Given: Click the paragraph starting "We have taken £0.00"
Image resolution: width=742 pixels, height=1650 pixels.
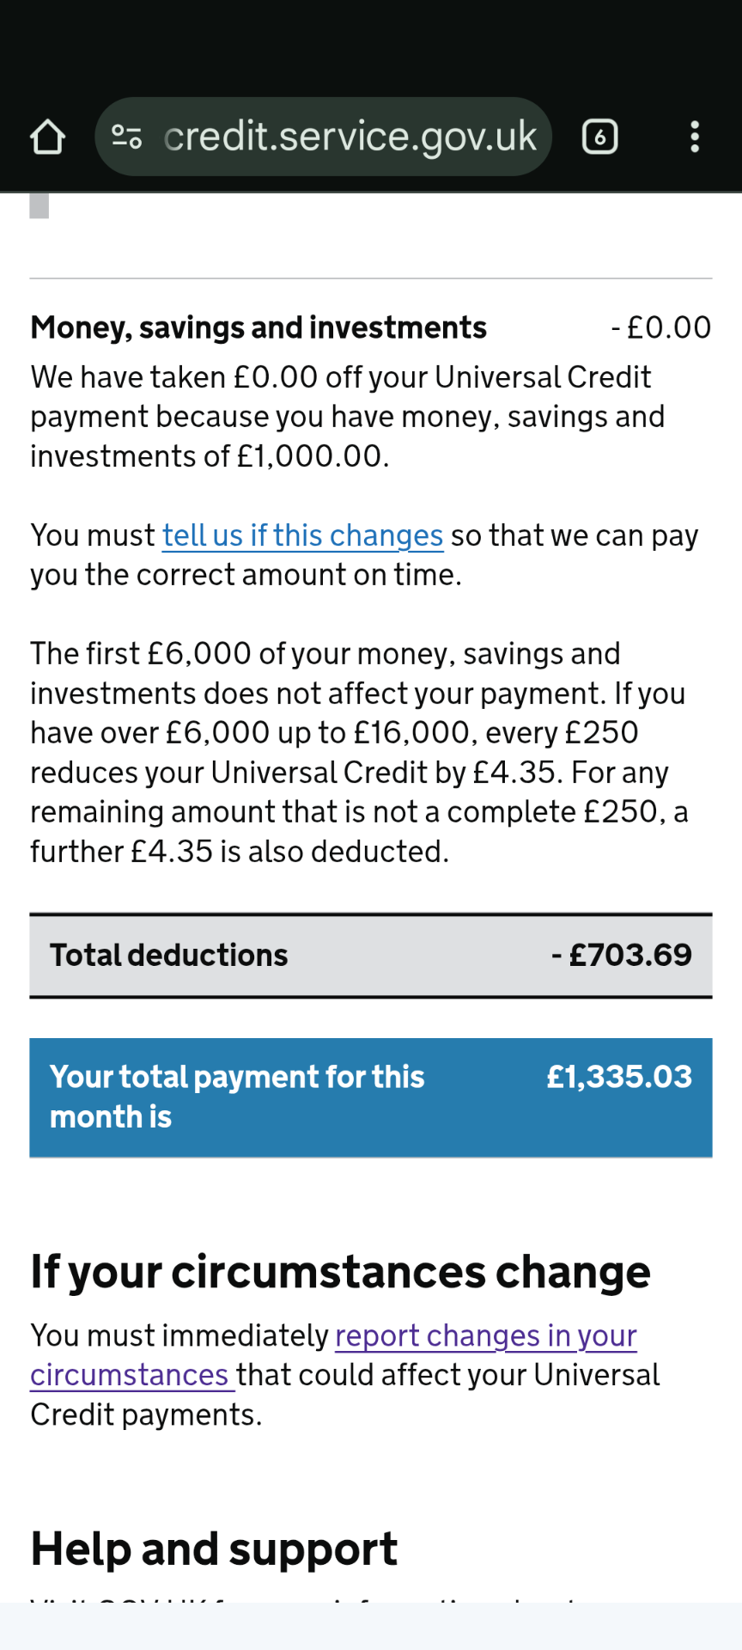Looking at the screenshot, I should (347, 417).
